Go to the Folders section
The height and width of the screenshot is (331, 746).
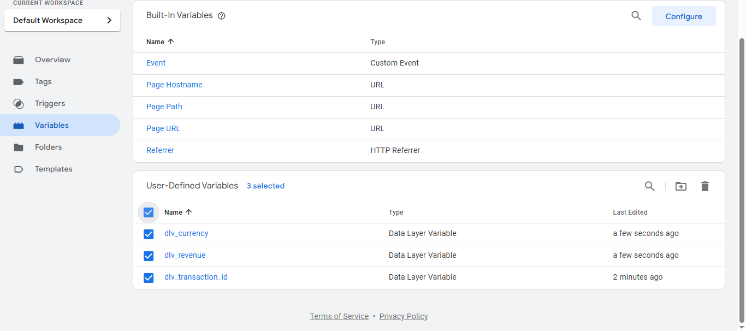click(x=48, y=147)
